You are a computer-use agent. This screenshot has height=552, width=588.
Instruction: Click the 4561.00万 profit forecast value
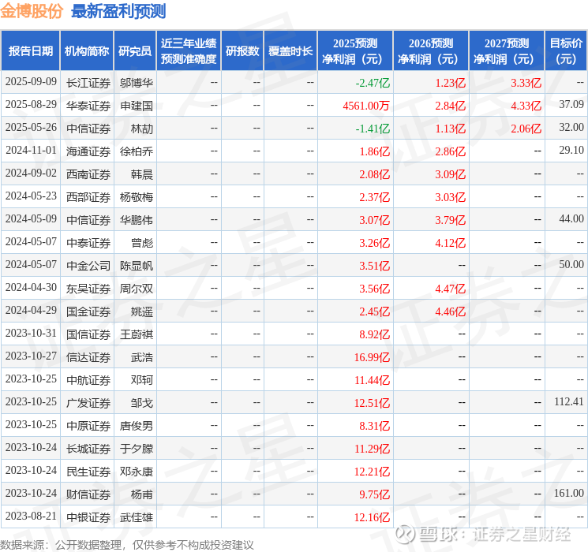[366, 106]
